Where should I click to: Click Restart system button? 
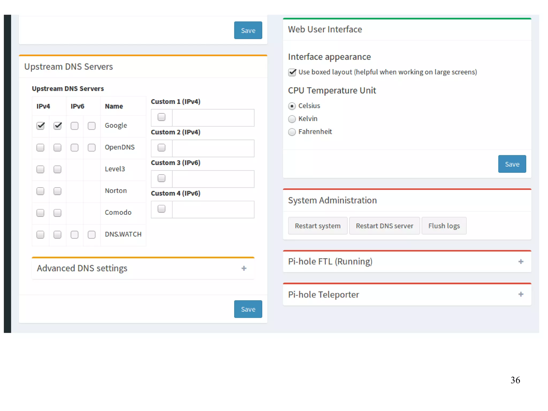coord(317,226)
